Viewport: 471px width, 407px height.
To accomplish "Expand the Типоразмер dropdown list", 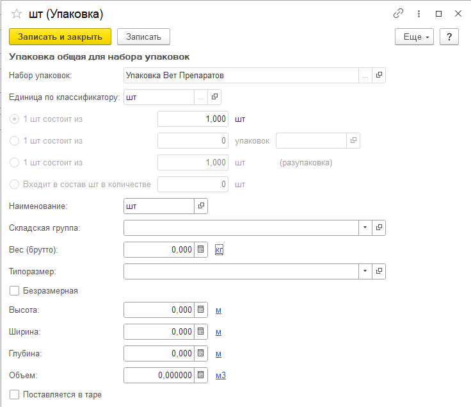I will pos(365,272).
